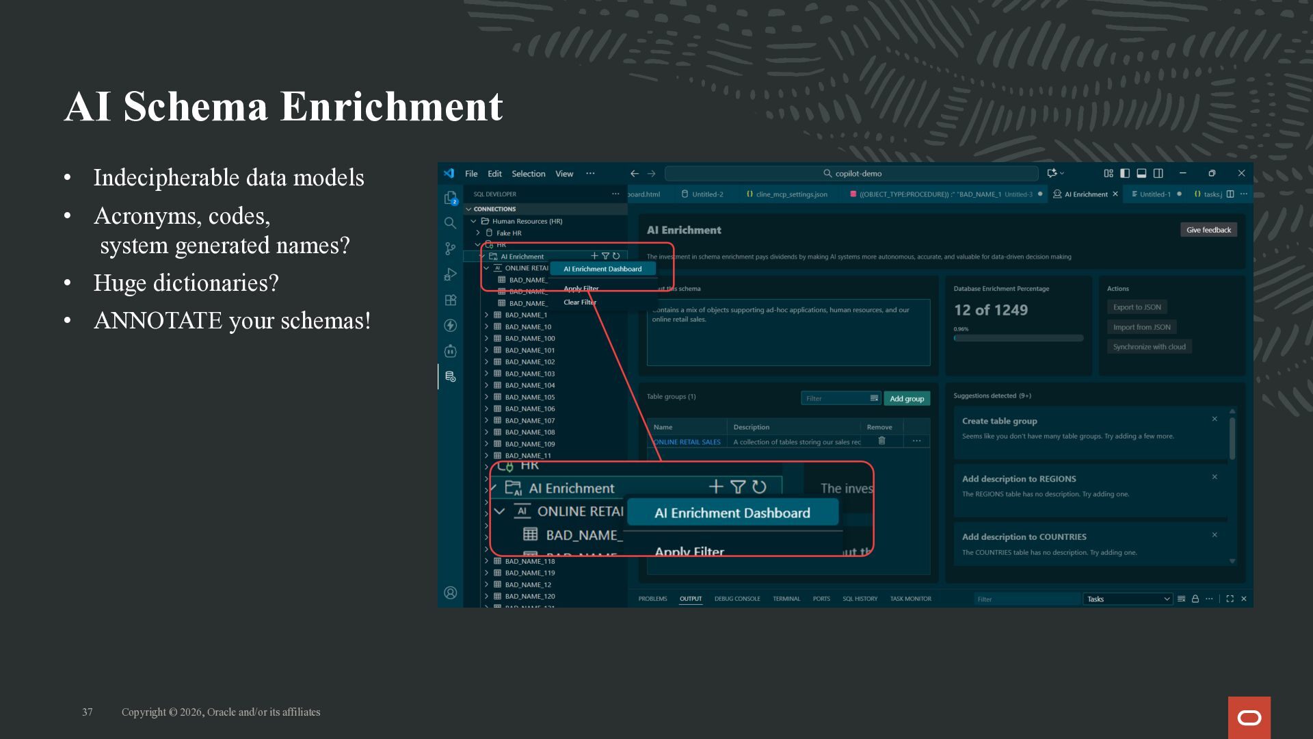The height and width of the screenshot is (739, 1313).
Task: Dismiss the Create table group suggestion
Action: (1215, 419)
